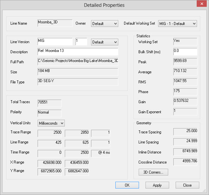Edit the Description text field
Viewport: 209px width, 195px height.
tap(78, 52)
